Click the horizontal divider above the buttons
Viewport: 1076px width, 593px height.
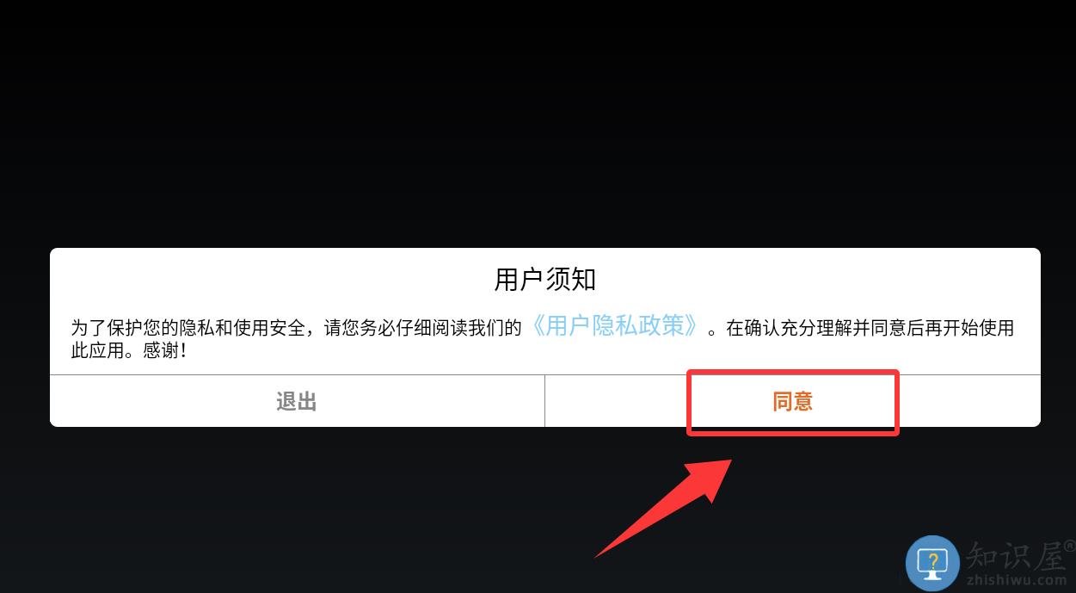pyautogui.click(x=545, y=374)
